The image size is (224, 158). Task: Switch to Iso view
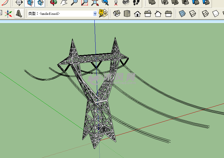click(x=117, y=14)
